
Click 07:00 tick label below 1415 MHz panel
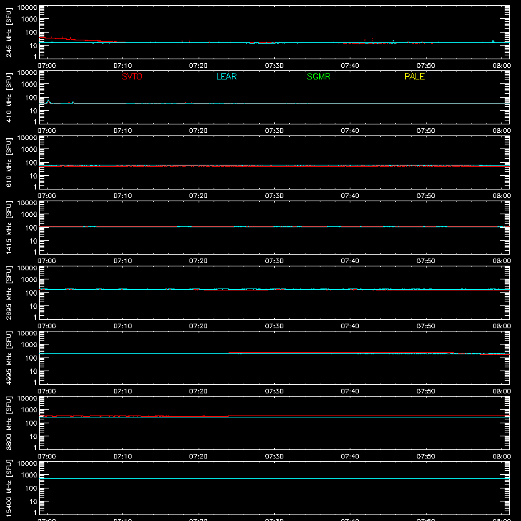[47, 261]
